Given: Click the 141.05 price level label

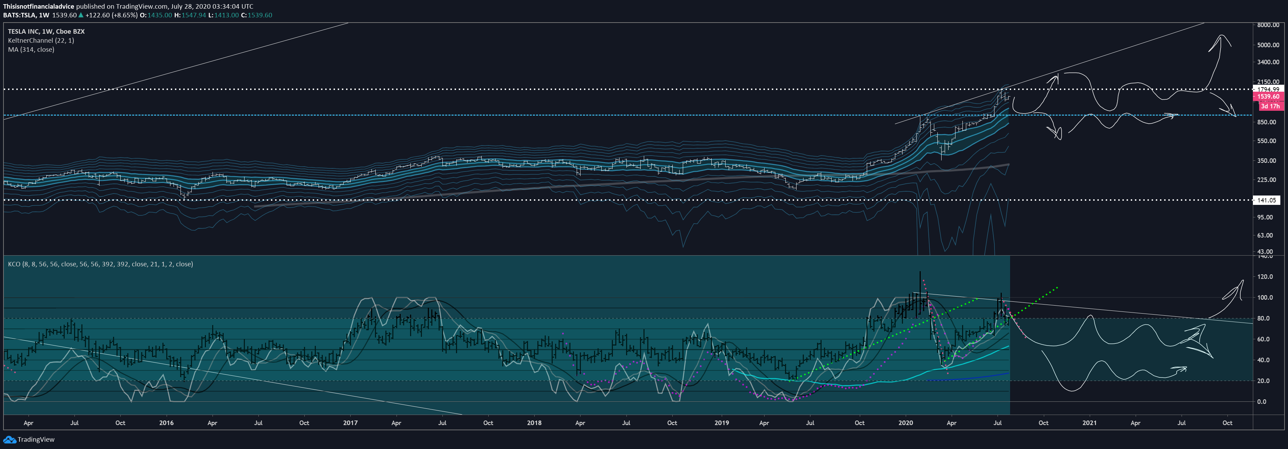Looking at the screenshot, I should click(1266, 200).
